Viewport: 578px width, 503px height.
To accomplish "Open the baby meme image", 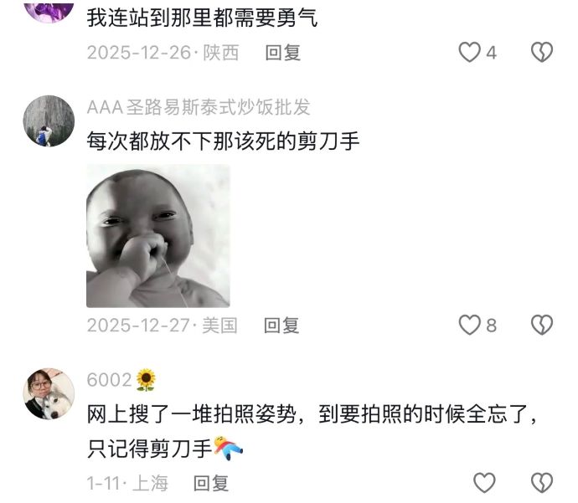I will 158,236.
